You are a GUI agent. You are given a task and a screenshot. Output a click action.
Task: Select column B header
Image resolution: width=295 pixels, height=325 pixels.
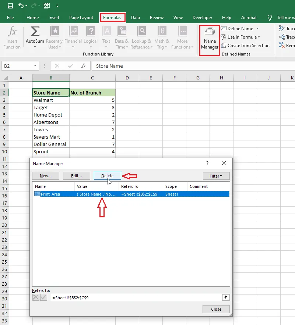(x=51, y=78)
